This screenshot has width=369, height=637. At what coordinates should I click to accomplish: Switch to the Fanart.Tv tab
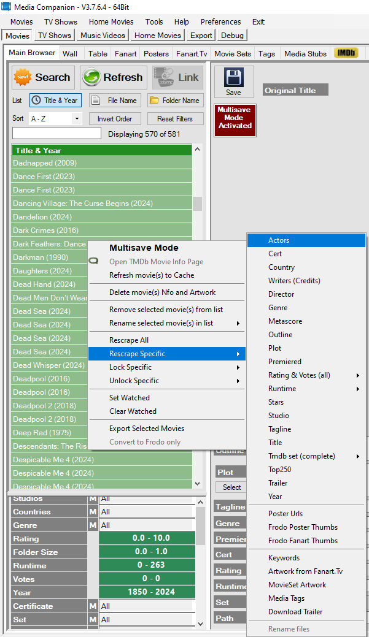192,53
